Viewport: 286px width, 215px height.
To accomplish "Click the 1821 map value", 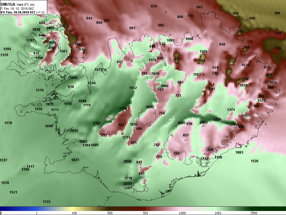I will pyautogui.click(x=75, y=160).
